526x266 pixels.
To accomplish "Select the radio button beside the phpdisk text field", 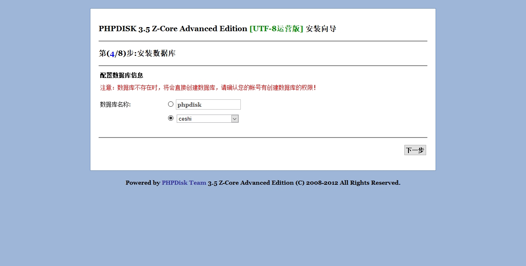I will click(171, 104).
